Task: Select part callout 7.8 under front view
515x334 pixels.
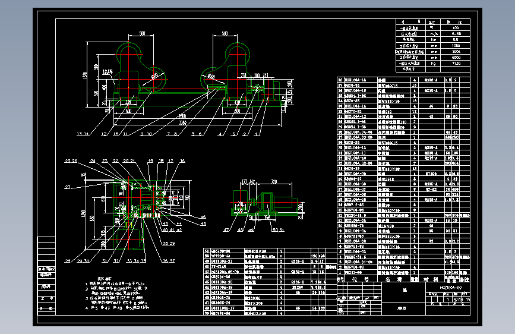Action: [172, 134]
